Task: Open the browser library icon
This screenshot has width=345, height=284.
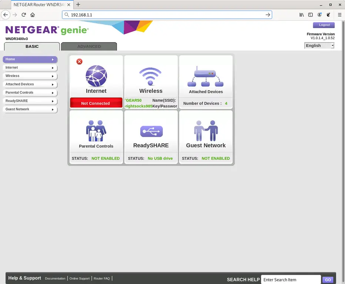Action: click(301, 15)
